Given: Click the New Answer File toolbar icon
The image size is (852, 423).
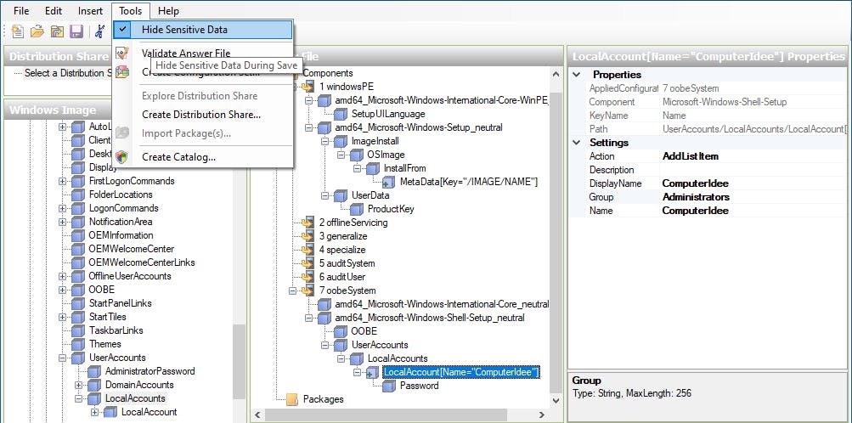Looking at the screenshot, I should [x=17, y=31].
